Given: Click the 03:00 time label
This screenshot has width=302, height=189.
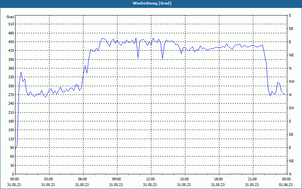Looking at the screenshot, I should point(48,179).
